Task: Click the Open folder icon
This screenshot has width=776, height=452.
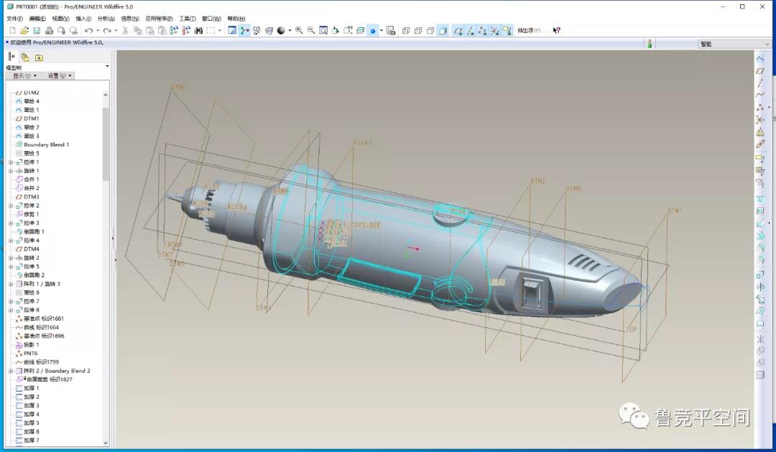Action: click(x=24, y=31)
